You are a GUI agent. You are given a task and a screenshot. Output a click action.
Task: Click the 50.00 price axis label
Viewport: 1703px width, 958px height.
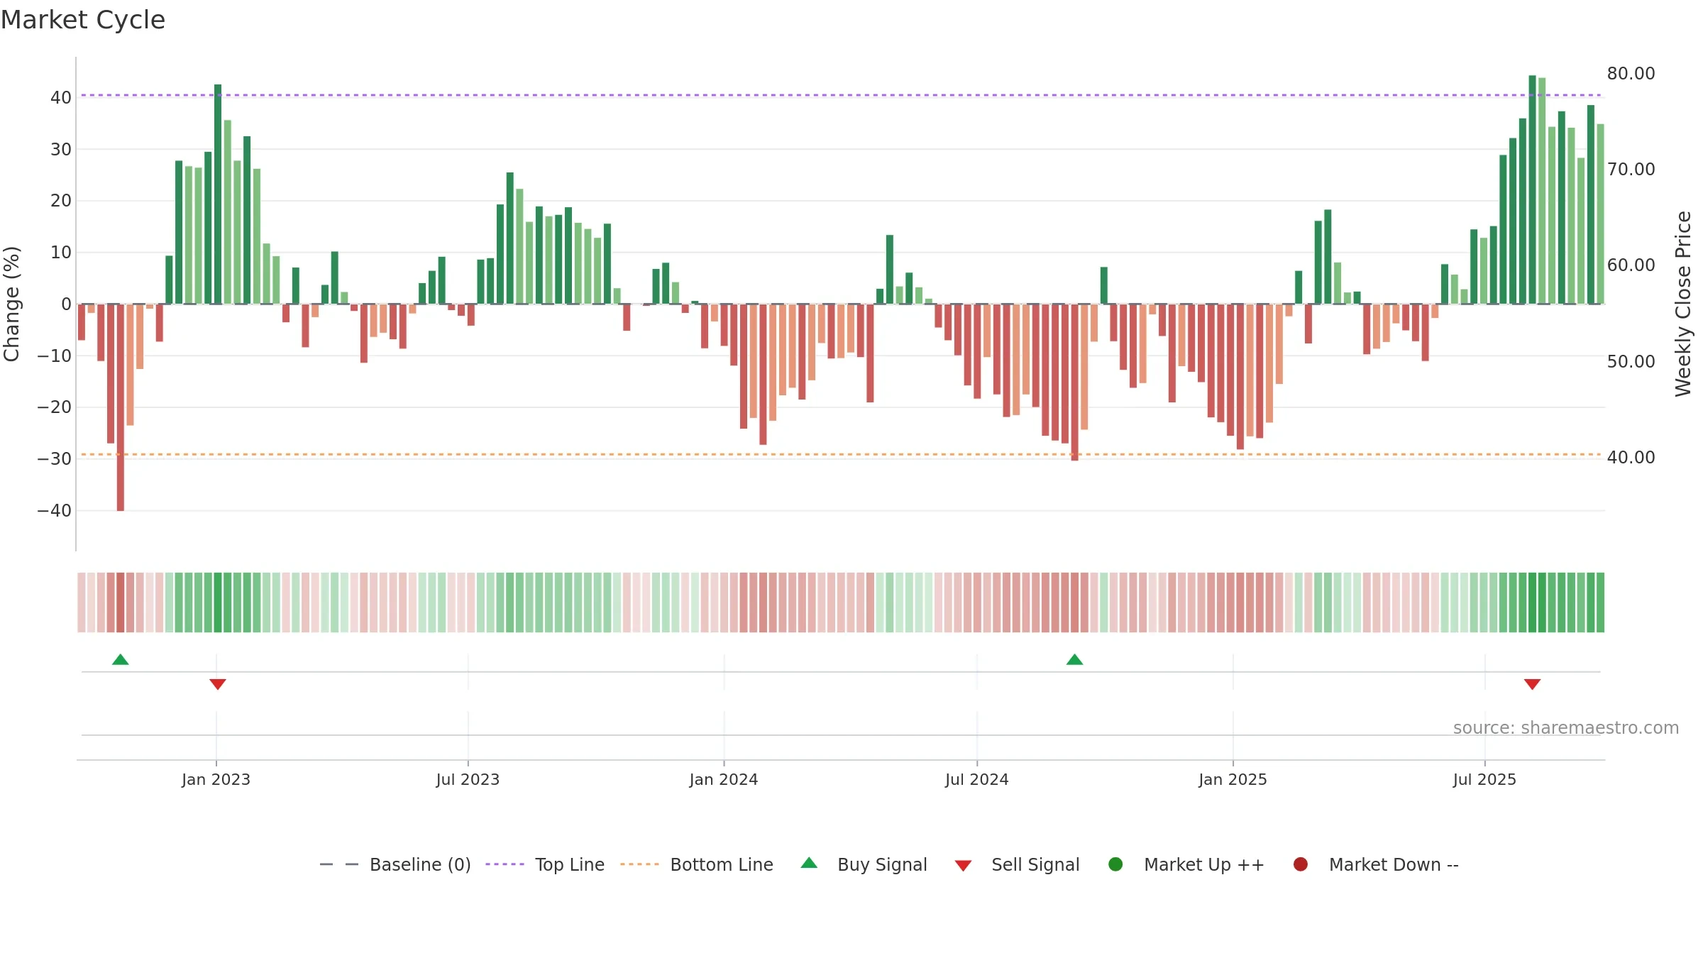[x=1631, y=362]
